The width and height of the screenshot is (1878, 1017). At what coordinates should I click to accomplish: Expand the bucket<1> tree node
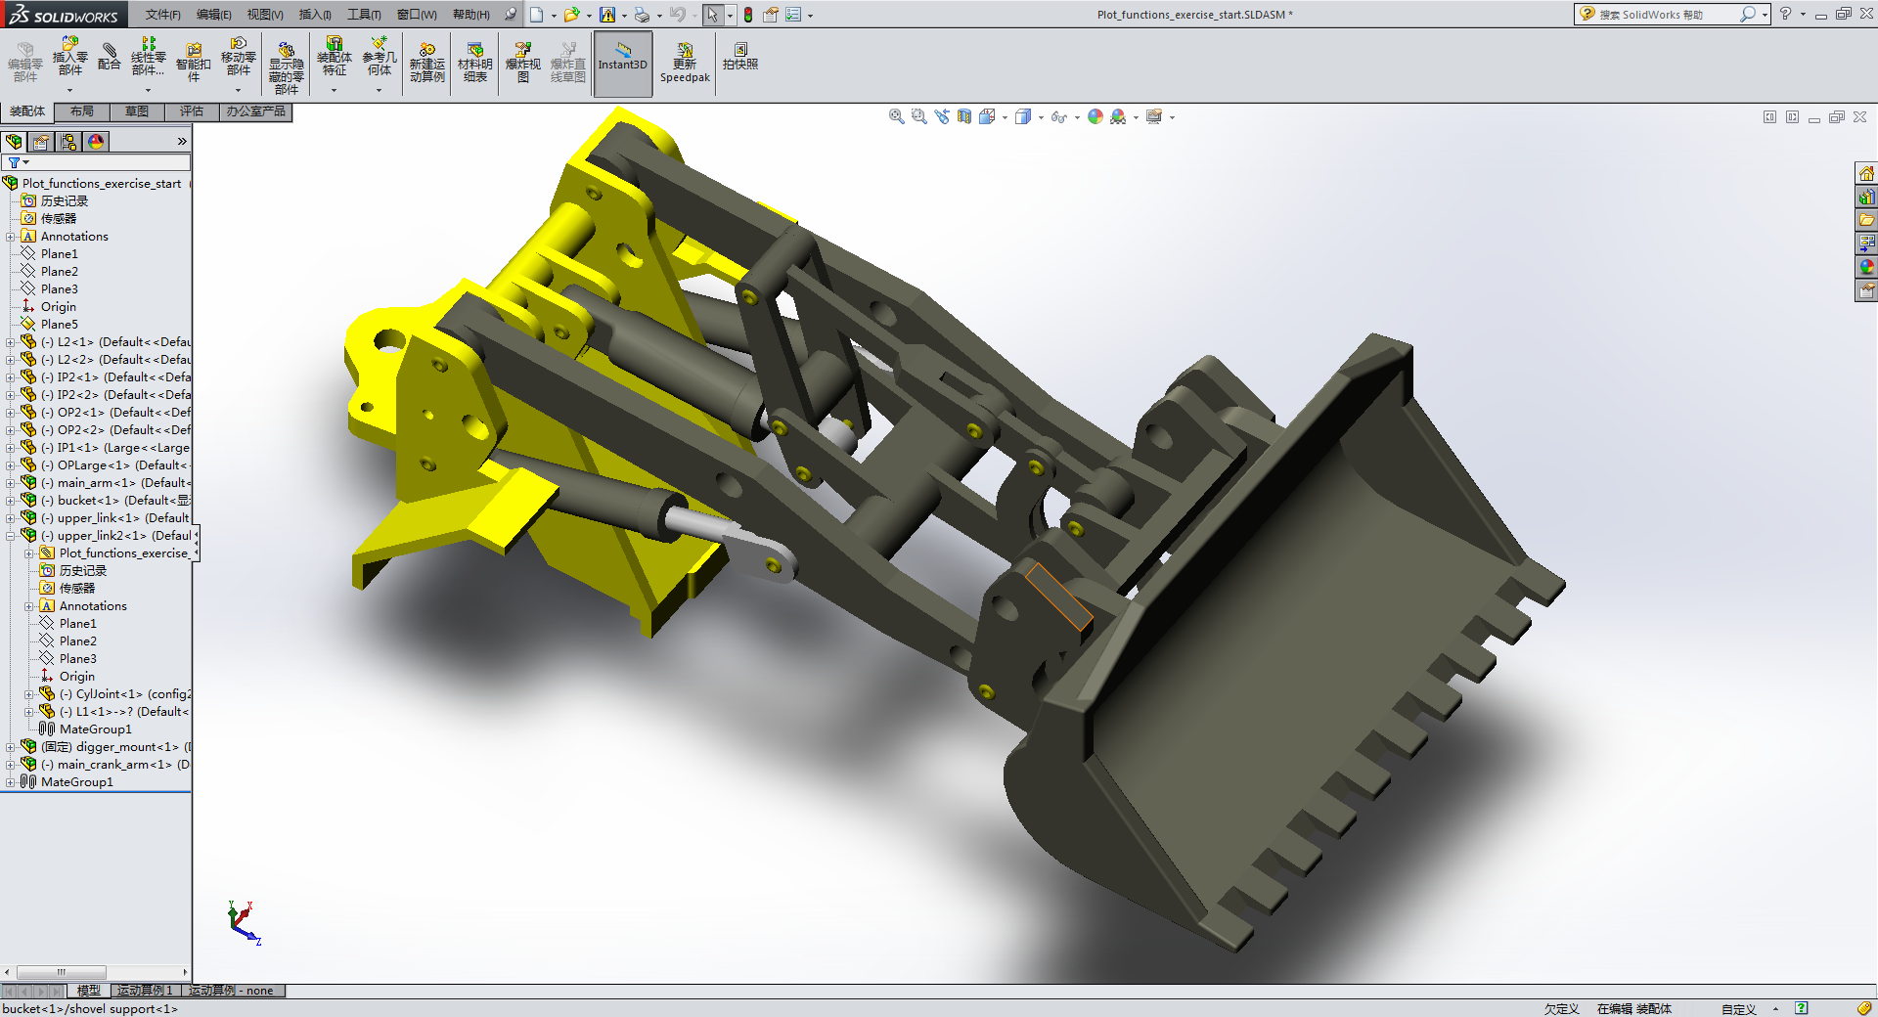11,501
